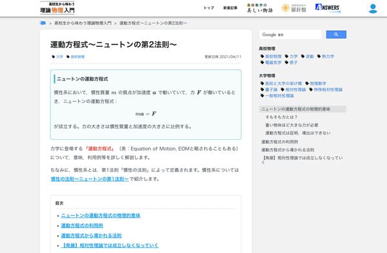Open the 高校数学の美しい物語 logo link
Screen dimensions: 387x253
tap(260, 8)
